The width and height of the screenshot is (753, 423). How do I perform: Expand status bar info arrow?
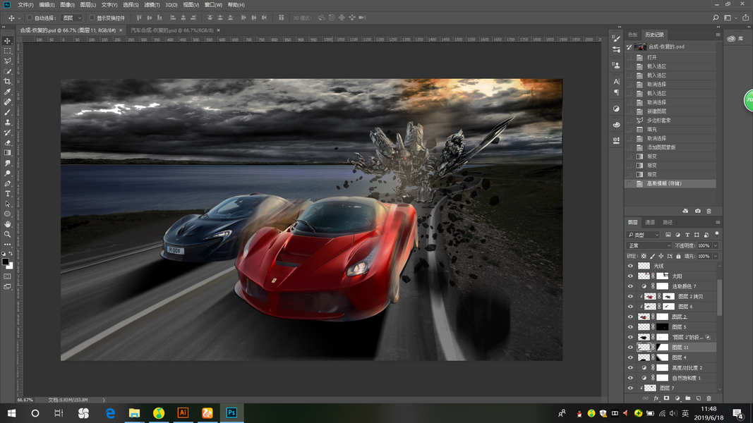pos(104,400)
